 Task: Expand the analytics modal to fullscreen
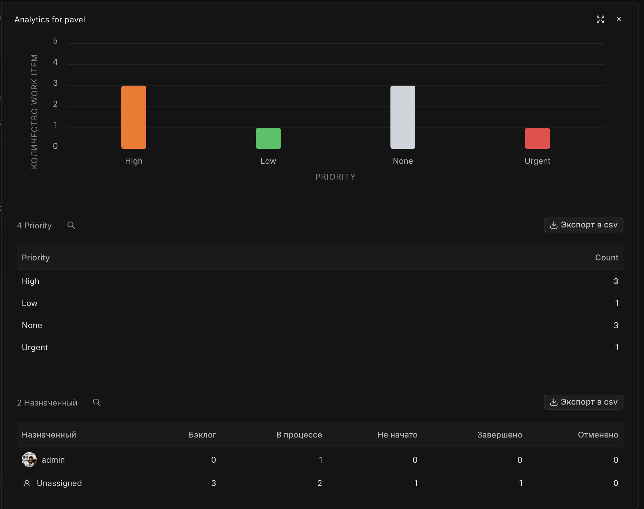point(601,19)
